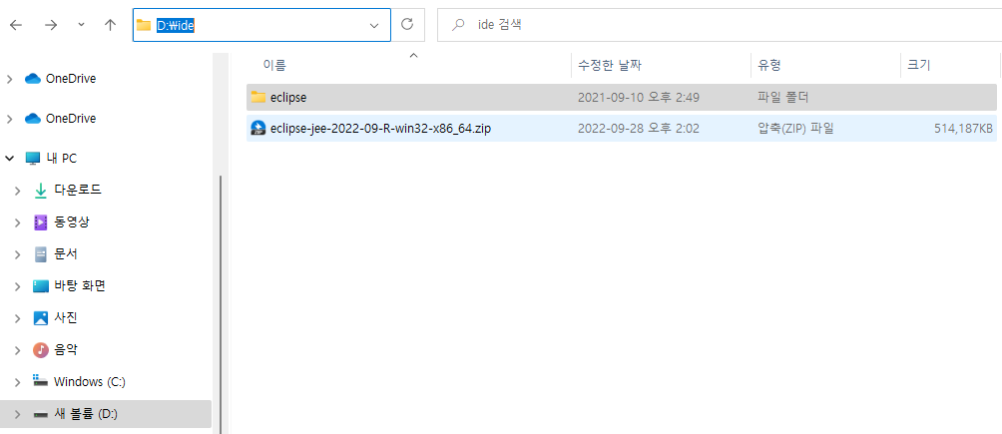1002x434 pixels.
Task: Expand the second OneDrive node
Action: pyautogui.click(x=10, y=119)
